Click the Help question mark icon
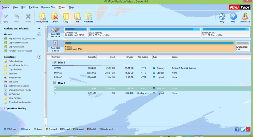 (x=233, y=16)
